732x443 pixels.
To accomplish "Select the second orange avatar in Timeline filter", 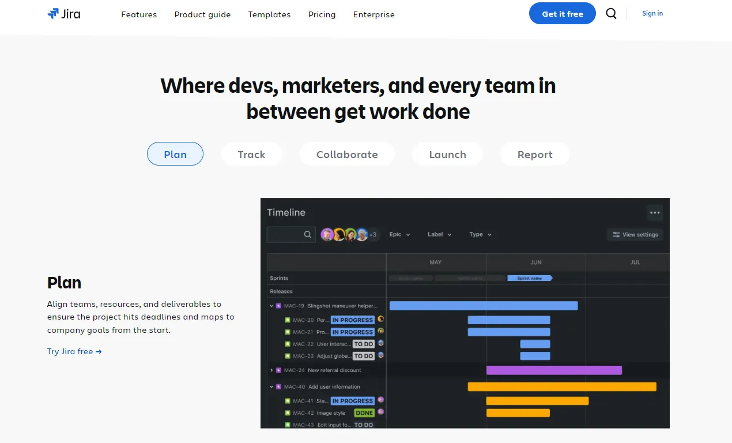I will point(339,234).
